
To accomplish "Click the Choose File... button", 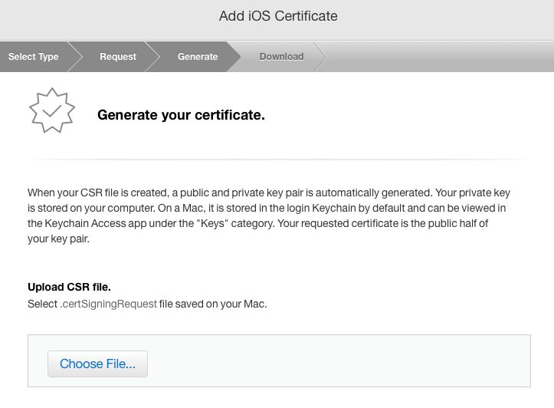I will pos(97,364).
